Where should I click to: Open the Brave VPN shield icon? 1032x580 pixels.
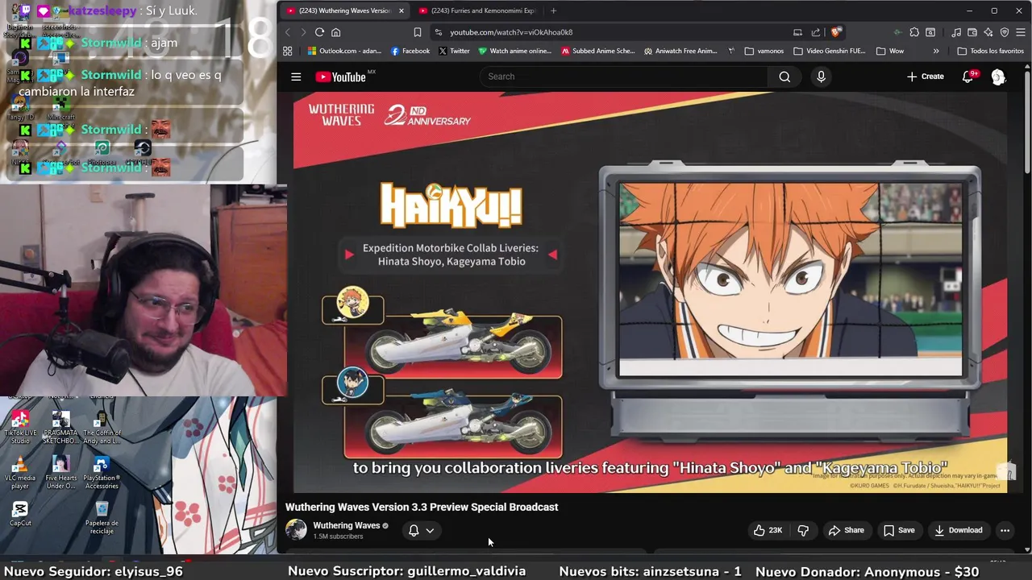tap(1005, 32)
